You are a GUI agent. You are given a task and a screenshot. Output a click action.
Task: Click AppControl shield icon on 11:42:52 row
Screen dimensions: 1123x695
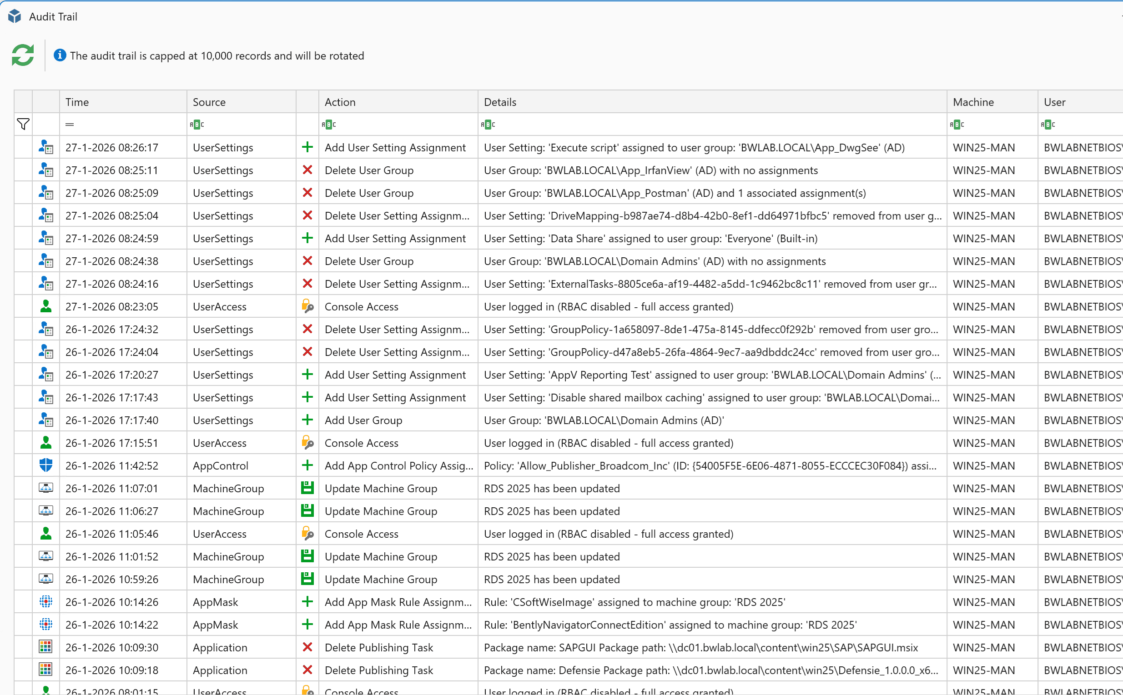coord(45,465)
